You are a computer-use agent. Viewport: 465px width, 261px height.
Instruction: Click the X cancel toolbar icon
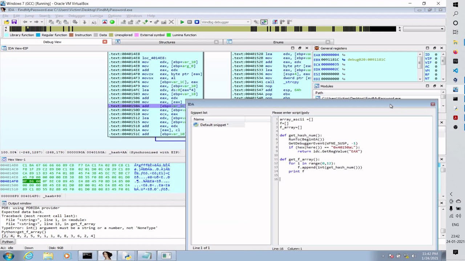tap(171, 22)
